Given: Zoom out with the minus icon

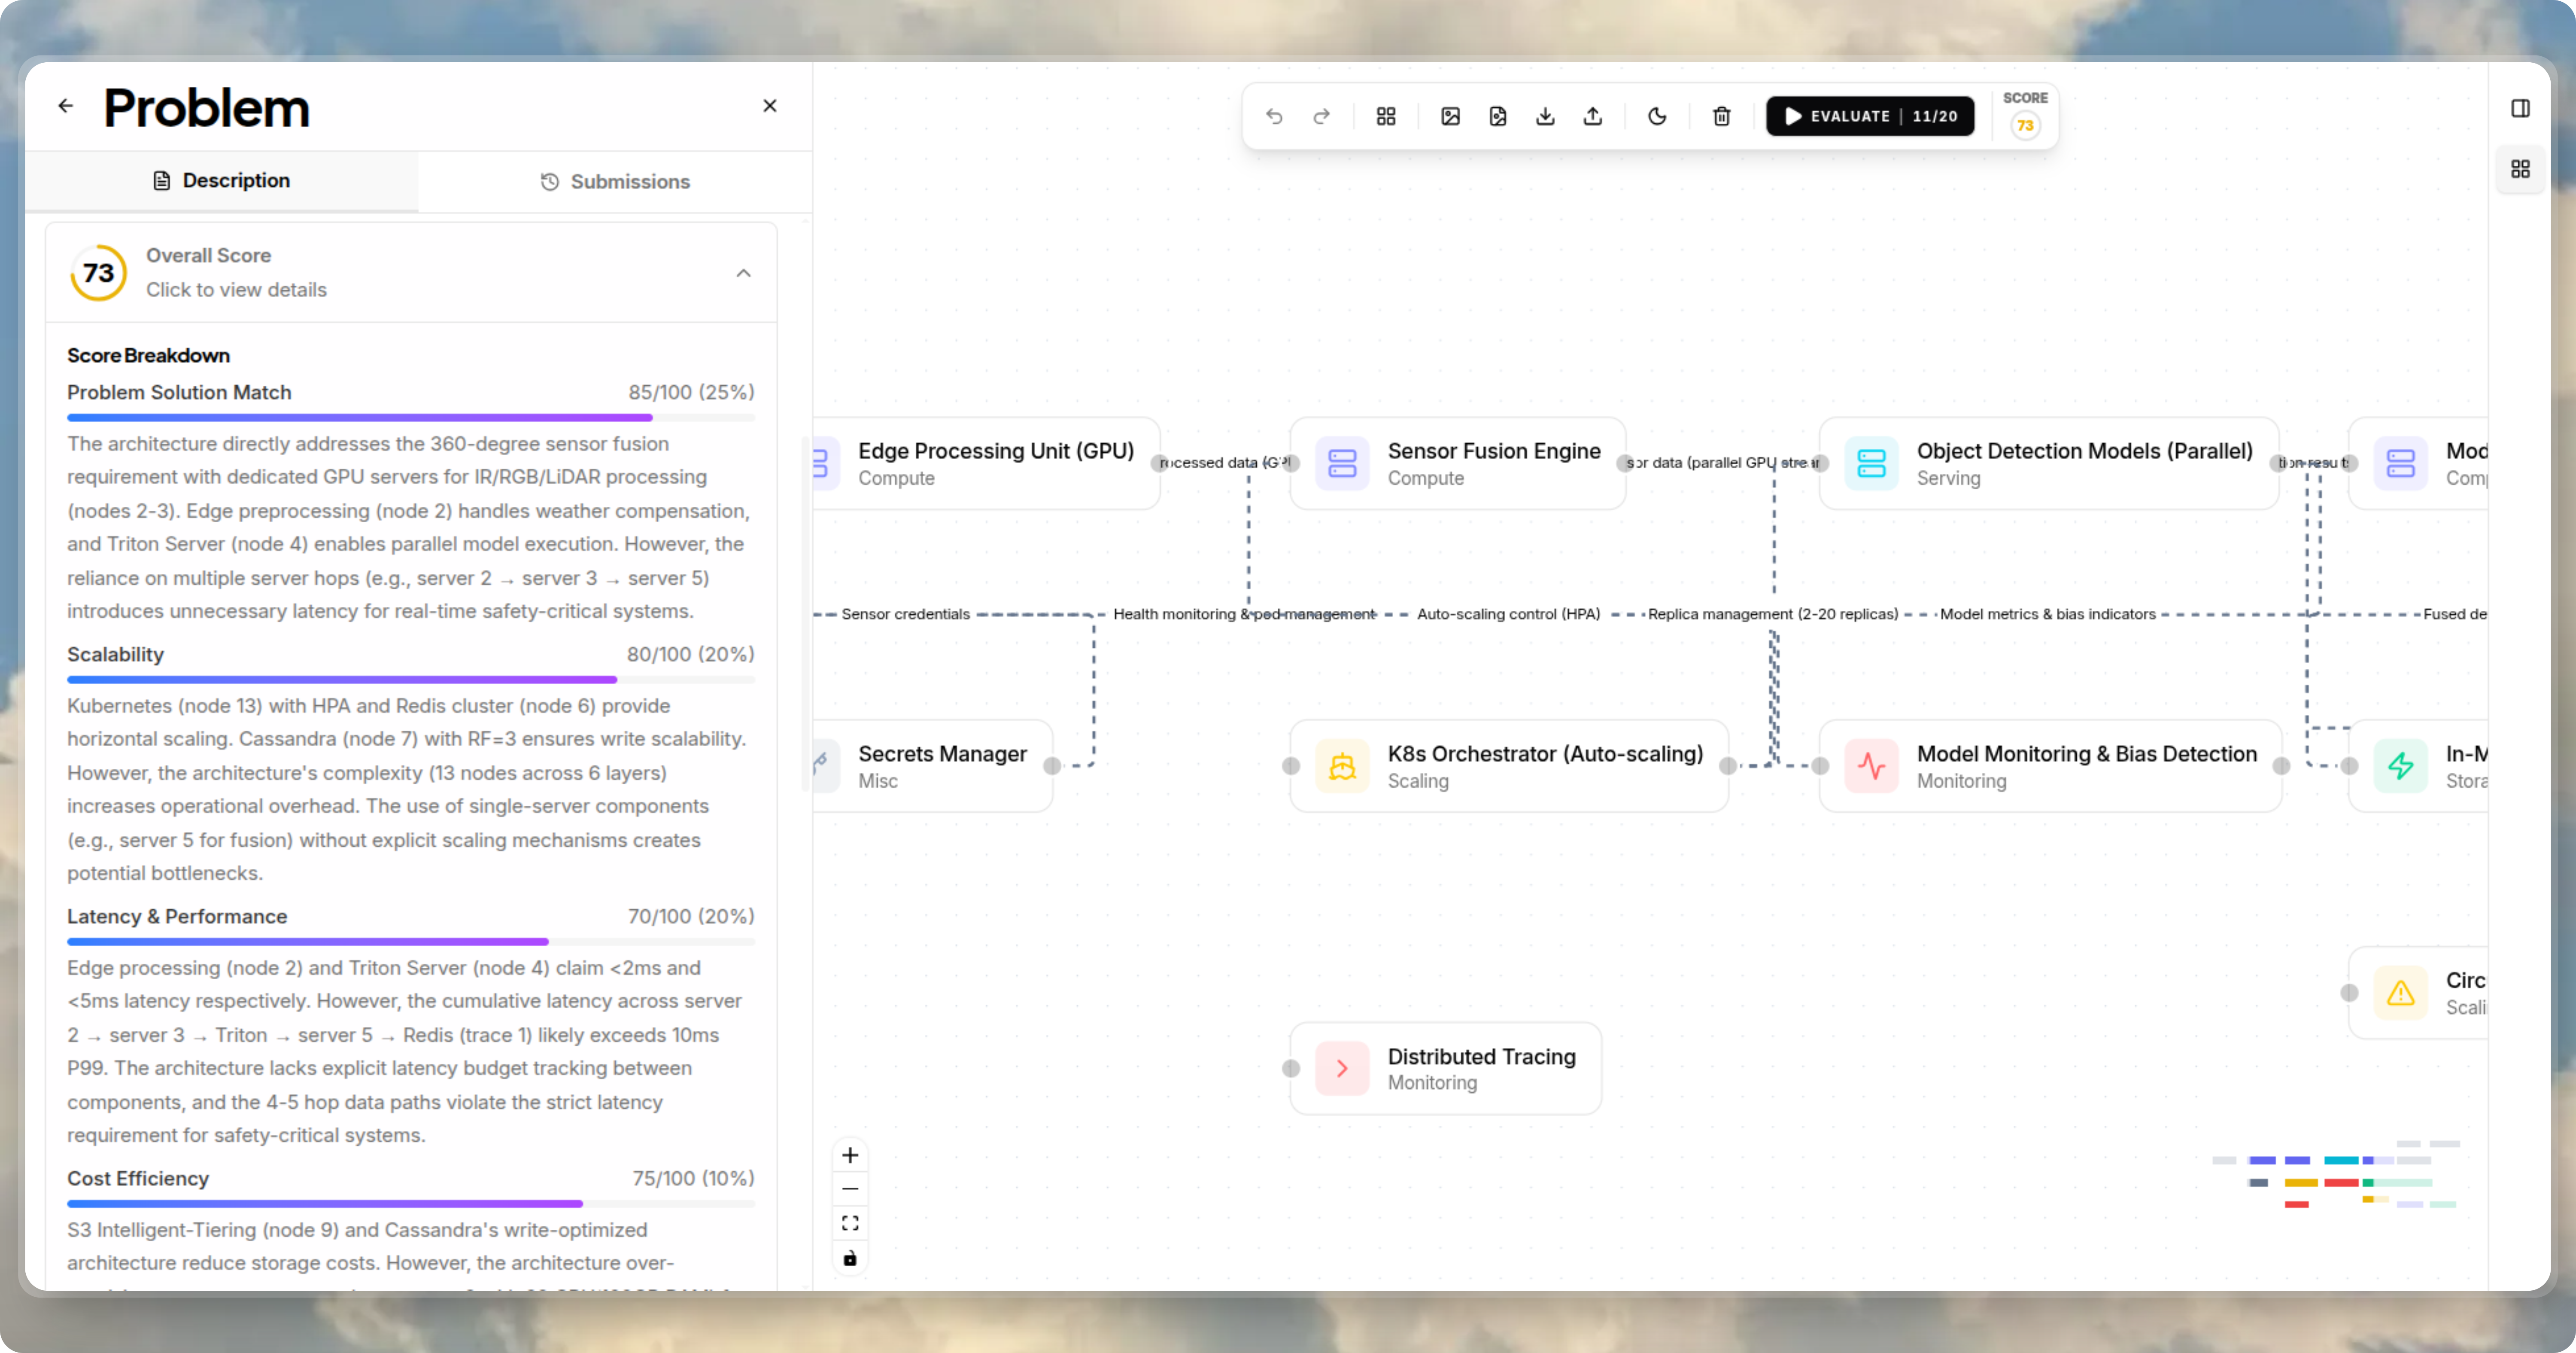Looking at the screenshot, I should [851, 1189].
